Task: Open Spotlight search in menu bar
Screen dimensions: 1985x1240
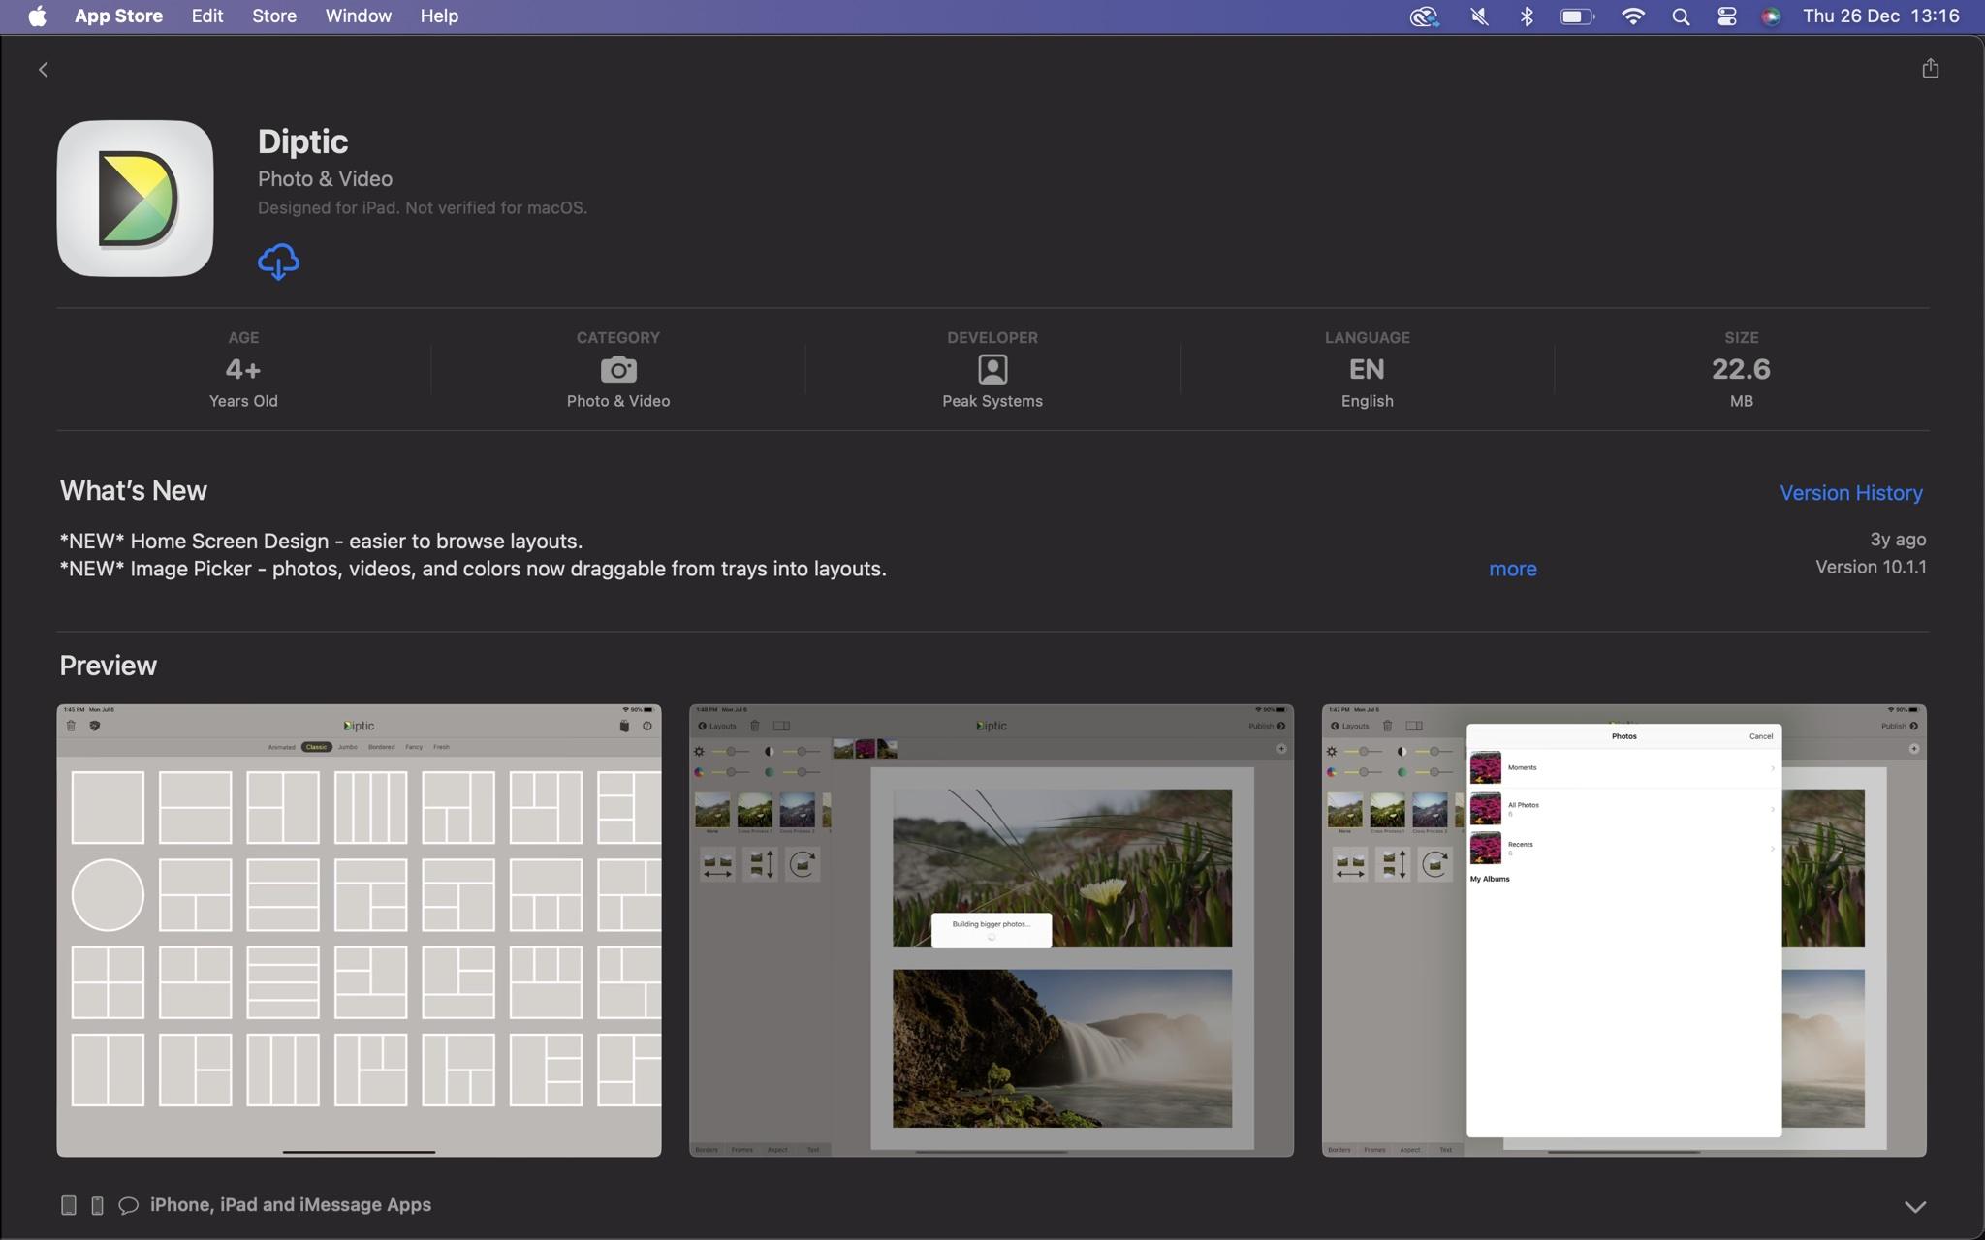Action: coord(1681,16)
